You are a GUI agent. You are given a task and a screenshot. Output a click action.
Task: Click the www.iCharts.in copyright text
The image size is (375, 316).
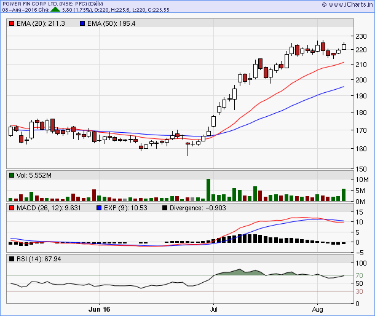[x=347, y=4]
